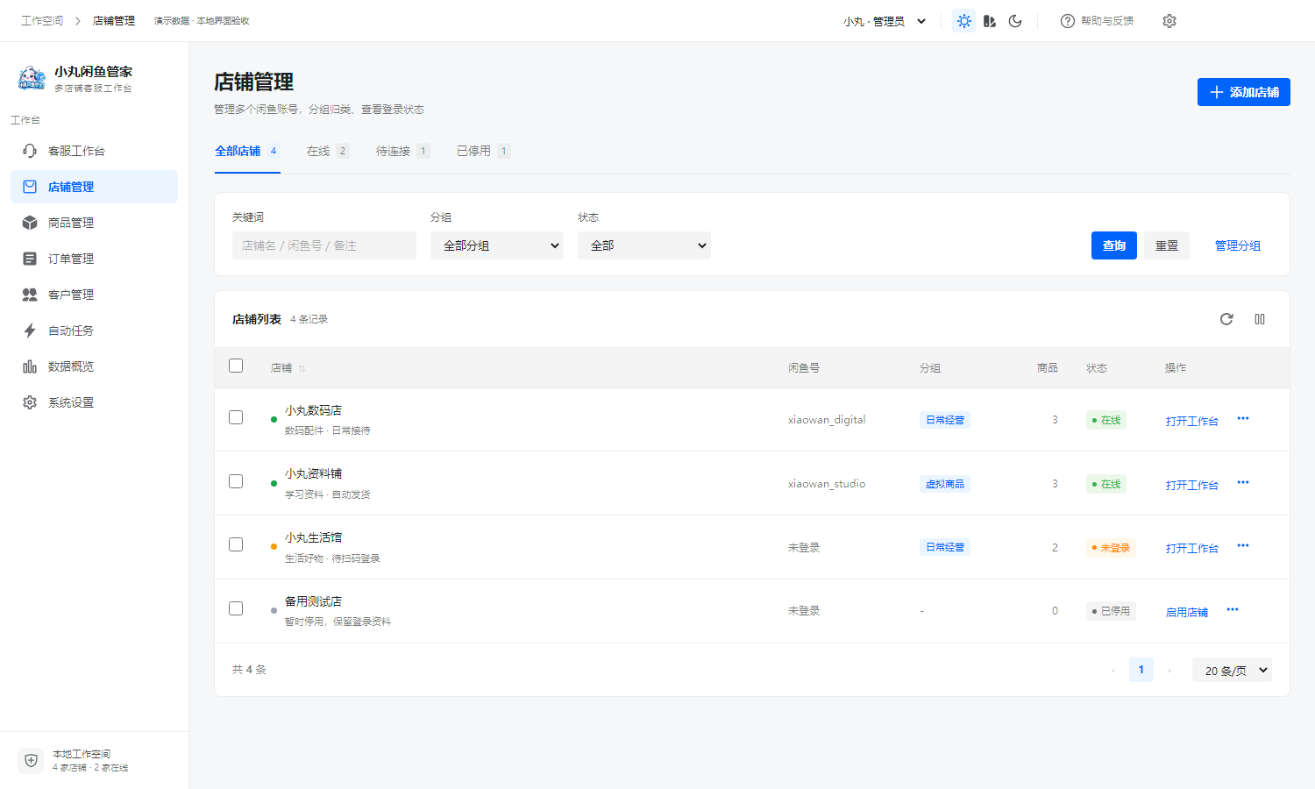Check the 备用测试店 row checkbox
This screenshot has height=789, width=1315.
point(236,608)
